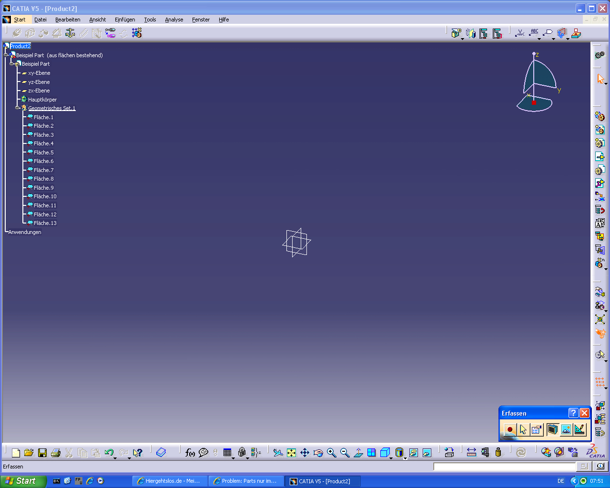Switch to 'Problem: Parts nur im...' taskbar window

[246, 481]
